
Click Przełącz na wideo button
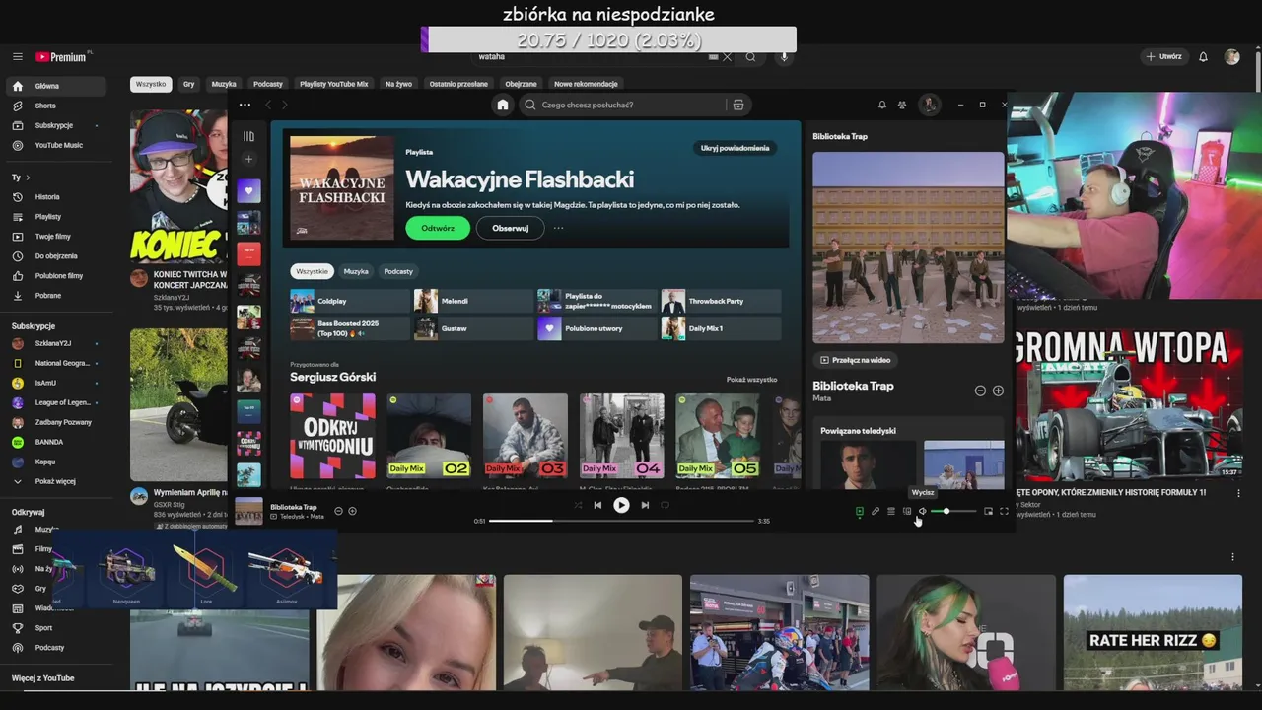(856, 360)
